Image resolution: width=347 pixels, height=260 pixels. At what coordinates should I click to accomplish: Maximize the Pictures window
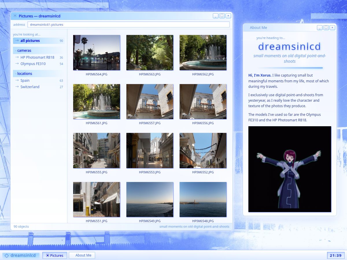[x=222, y=16]
